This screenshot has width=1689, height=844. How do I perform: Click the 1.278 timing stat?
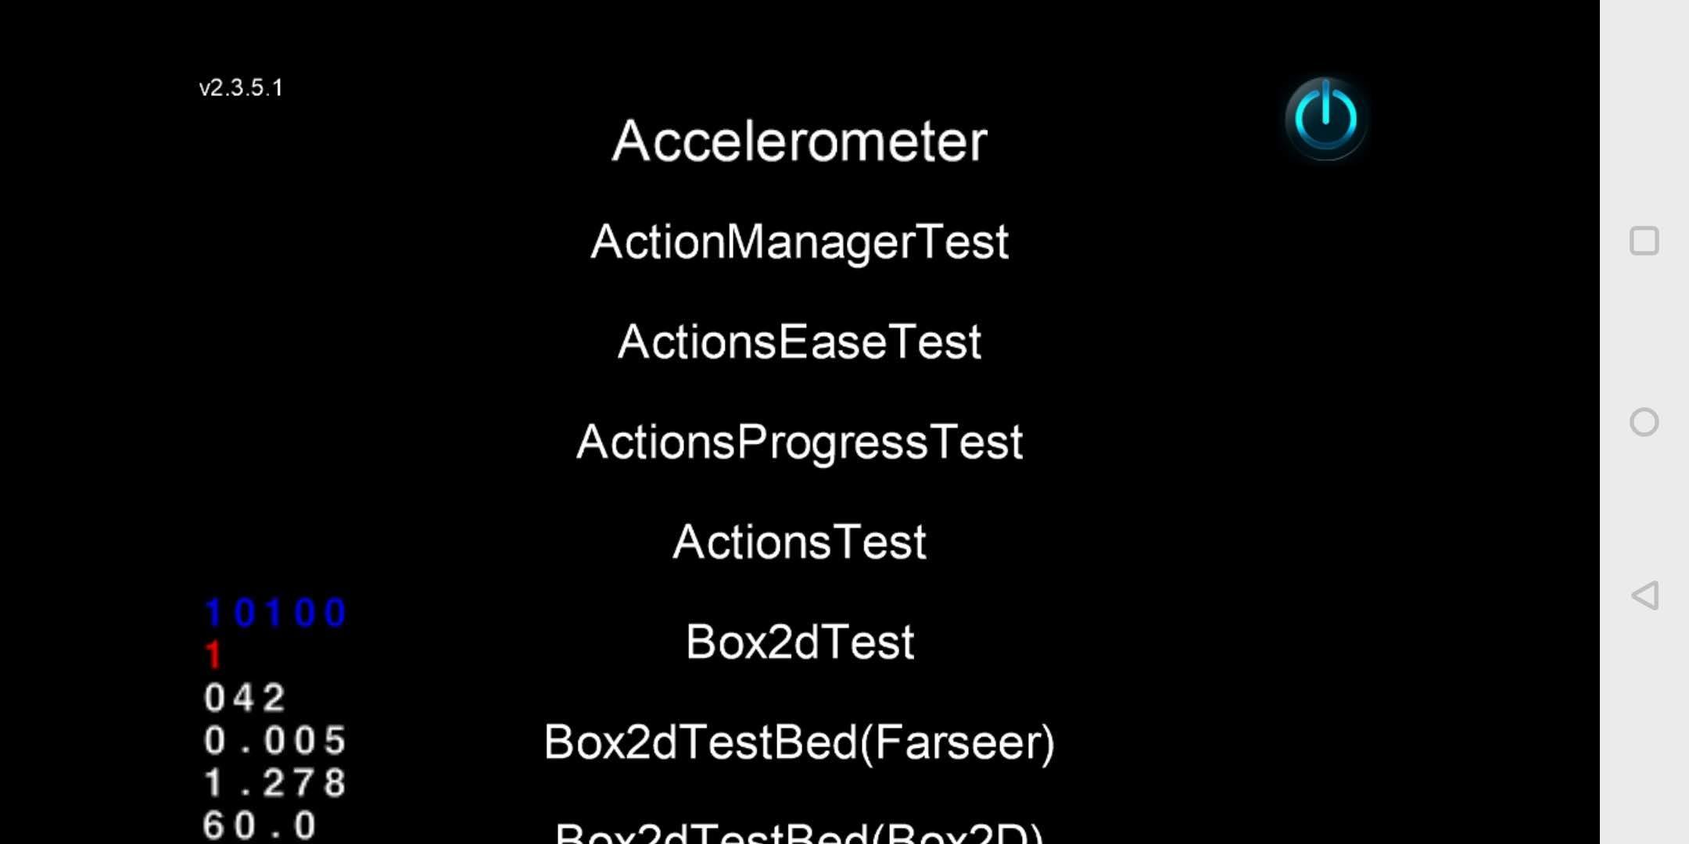click(x=274, y=782)
